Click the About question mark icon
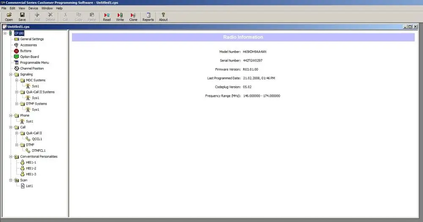The image size is (423, 222). [x=163, y=15]
